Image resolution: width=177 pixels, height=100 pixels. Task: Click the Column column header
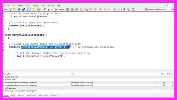(x=170, y=74)
